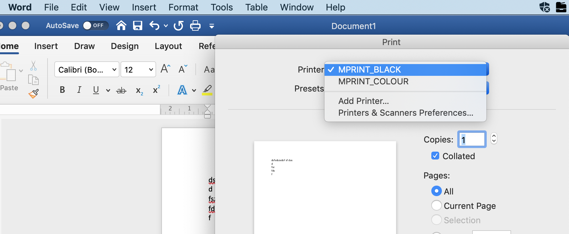
Task: Increase font size with the larger A
Action: pos(166,69)
